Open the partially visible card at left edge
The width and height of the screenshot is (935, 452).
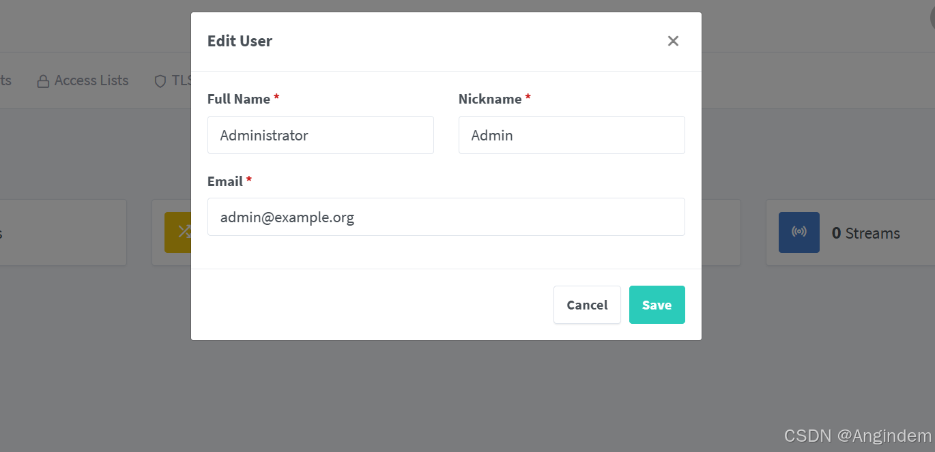click(x=63, y=232)
